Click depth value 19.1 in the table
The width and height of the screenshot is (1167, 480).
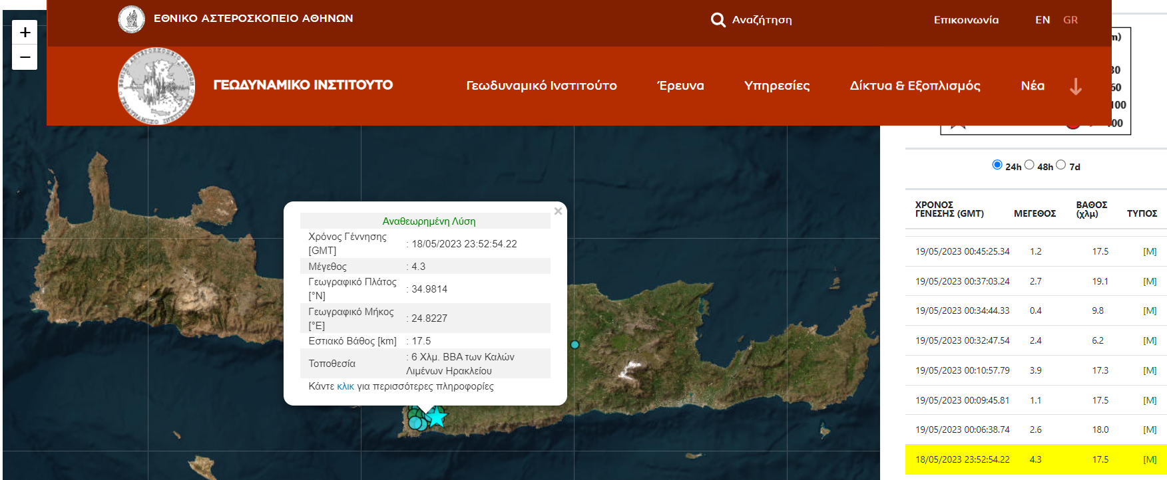pyautogui.click(x=1100, y=281)
